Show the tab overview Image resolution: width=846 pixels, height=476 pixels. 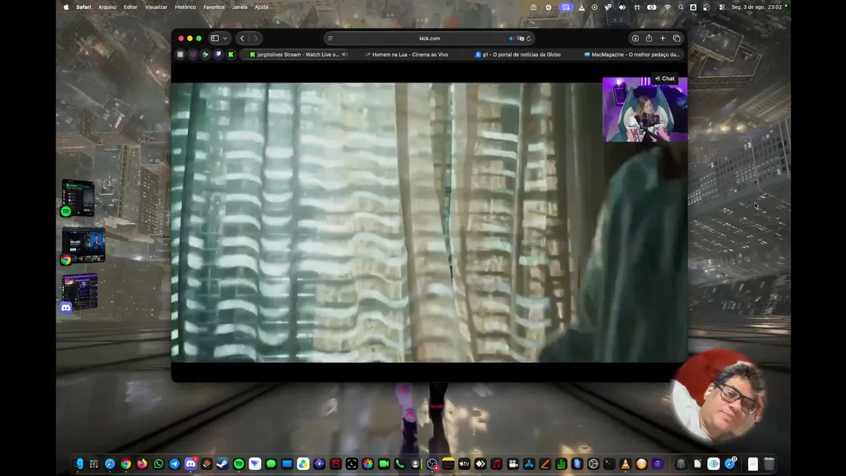point(676,38)
